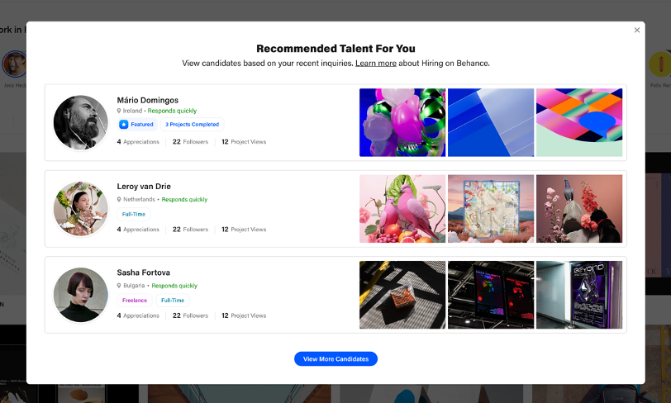Open Sasha's dark red posters project thumbnail
Screen dimensions: 671x403
491,295
